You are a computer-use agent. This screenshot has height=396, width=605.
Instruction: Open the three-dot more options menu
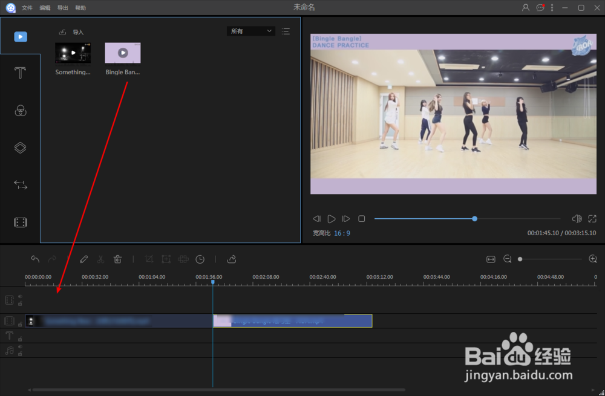[552, 7]
